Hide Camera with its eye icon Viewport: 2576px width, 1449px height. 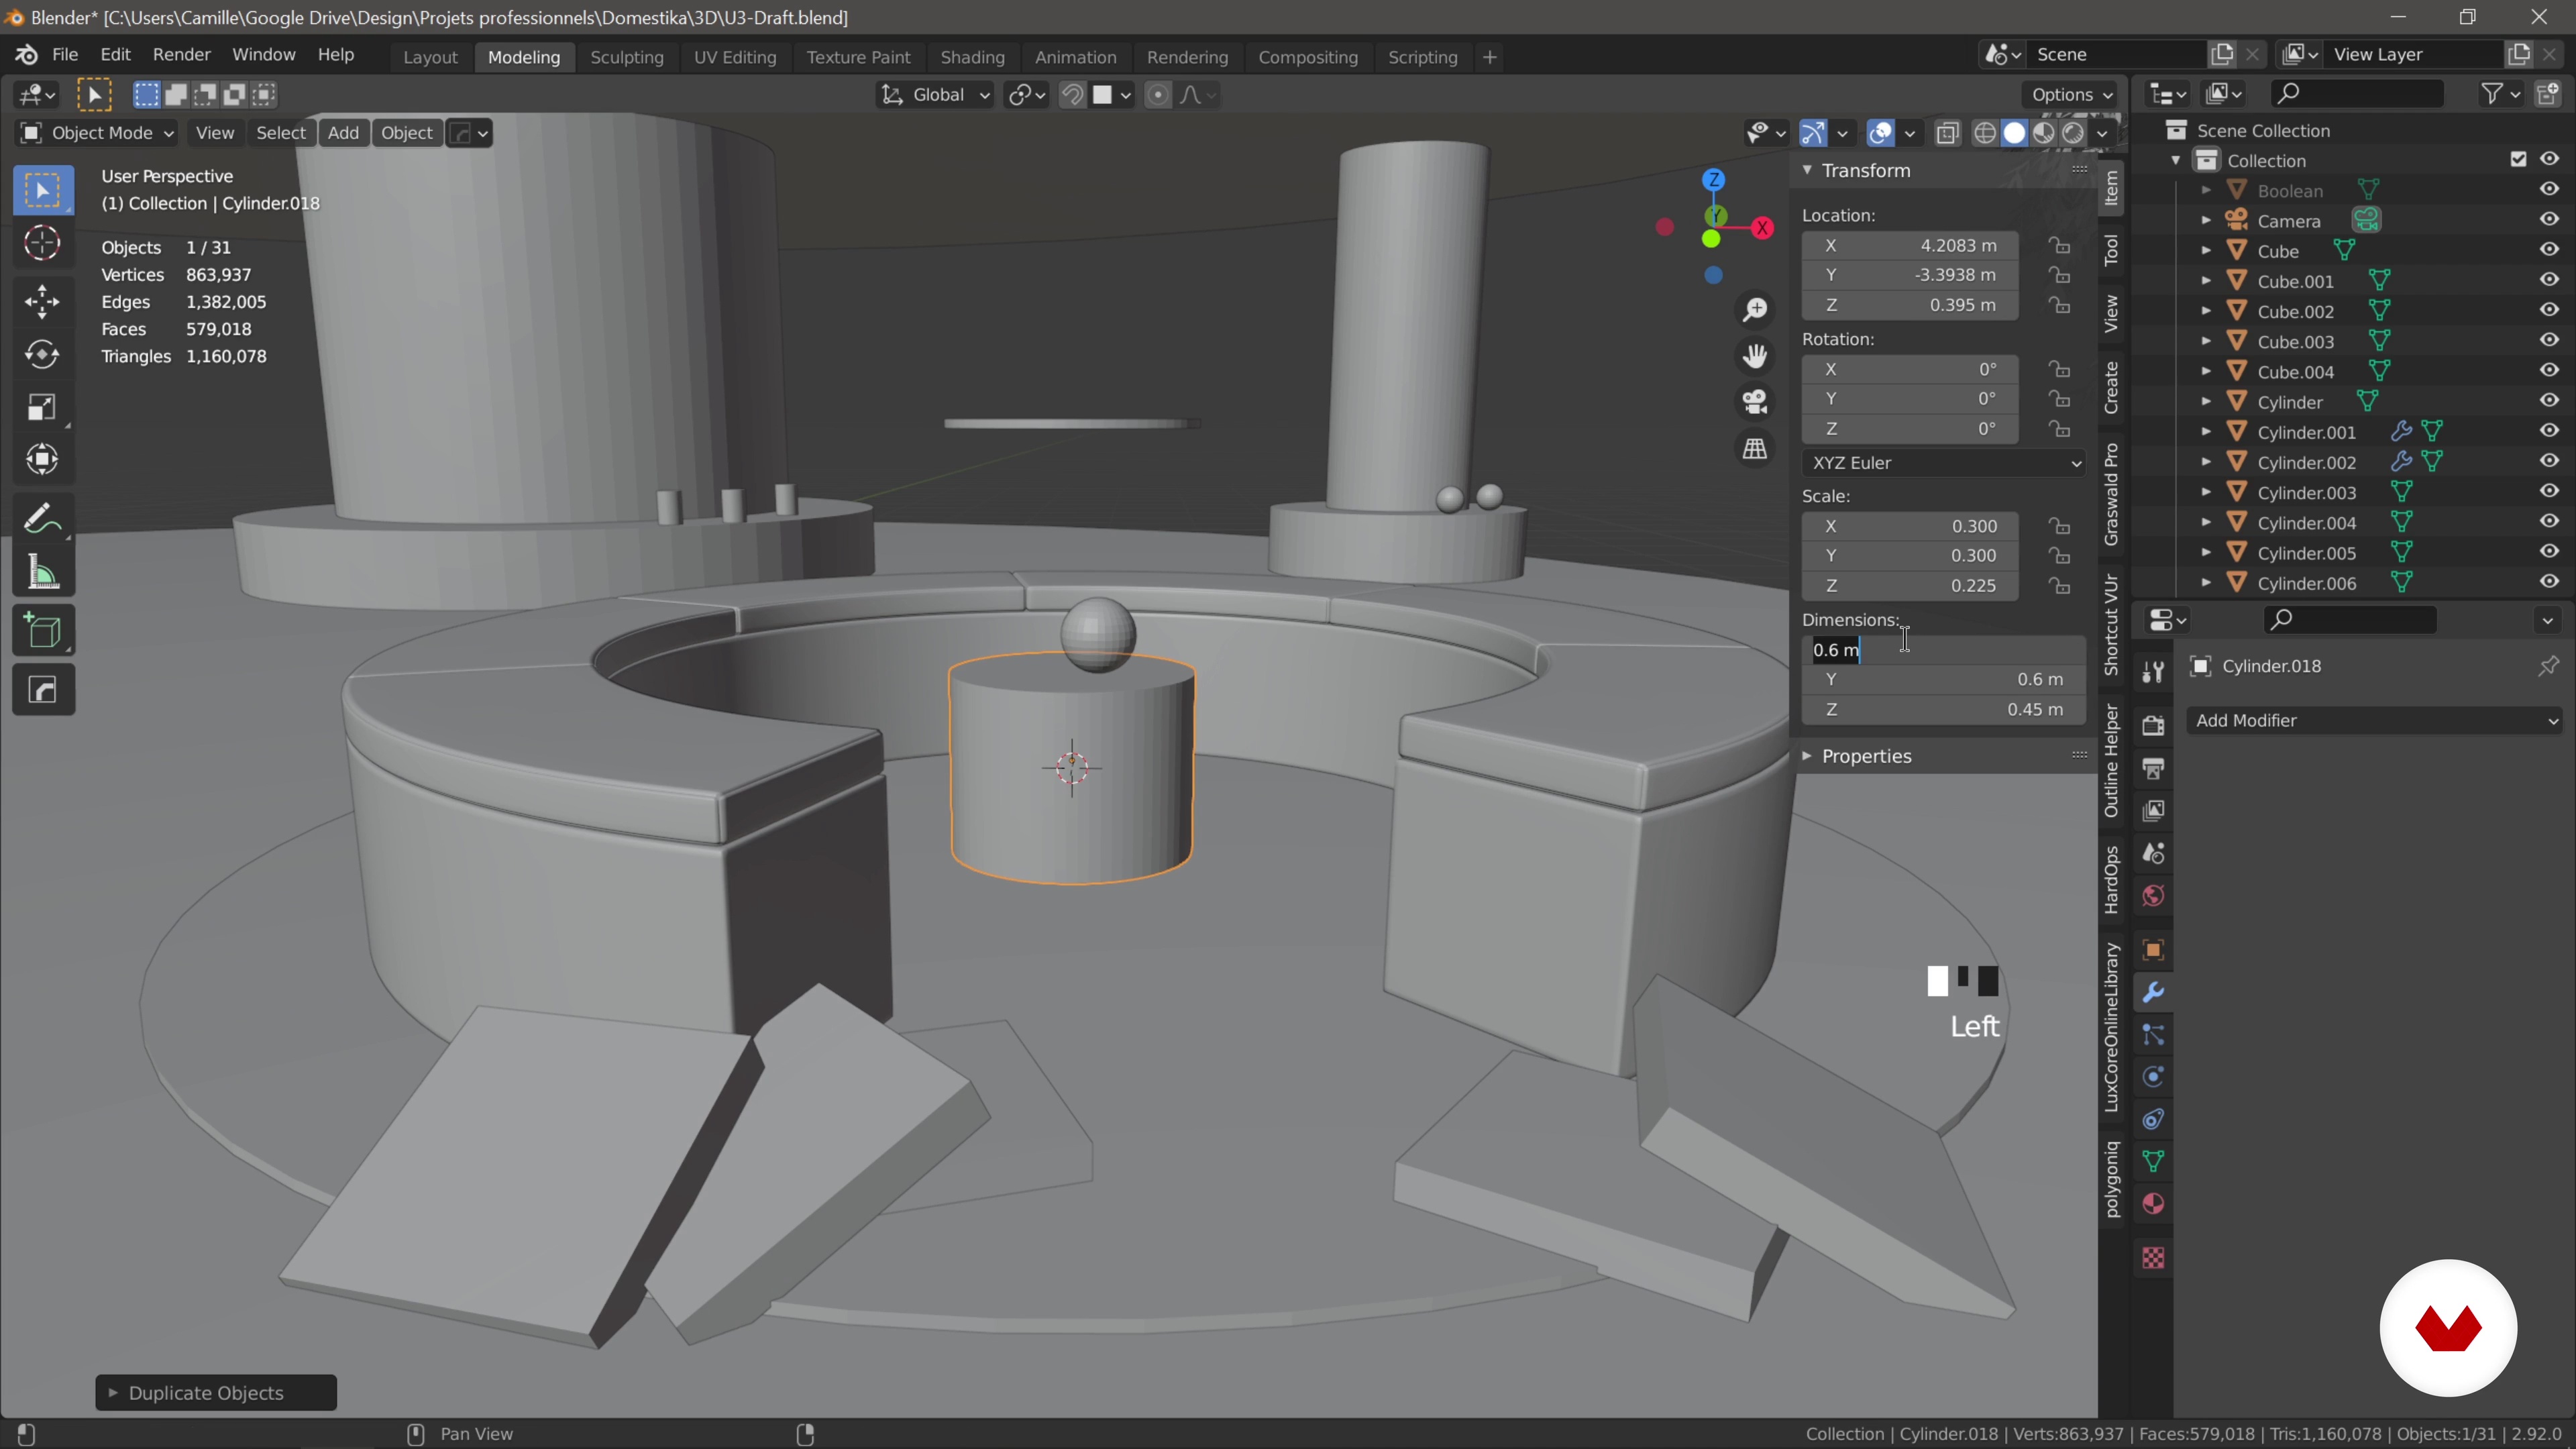[2549, 220]
